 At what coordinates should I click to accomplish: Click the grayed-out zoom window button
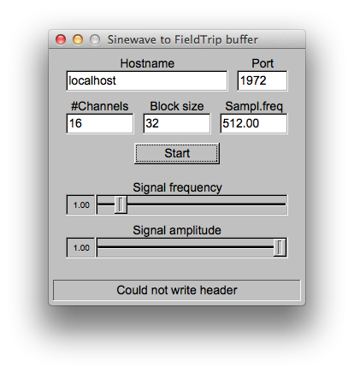click(95, 39)
